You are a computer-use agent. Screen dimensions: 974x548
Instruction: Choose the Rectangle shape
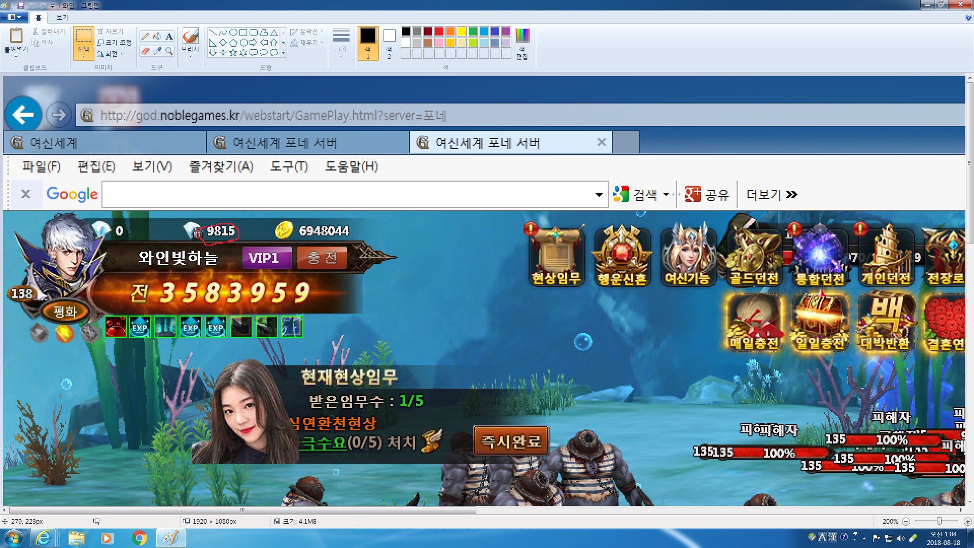[x=243, y=32]
